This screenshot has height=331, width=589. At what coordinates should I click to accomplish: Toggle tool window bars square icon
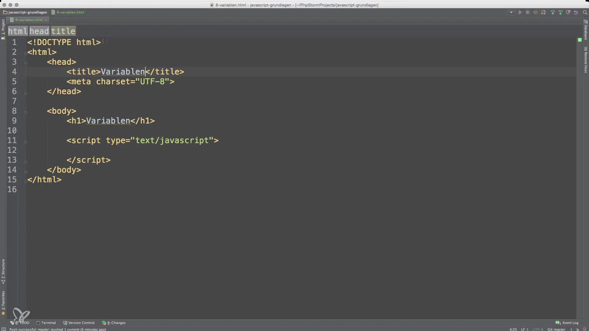4,329
